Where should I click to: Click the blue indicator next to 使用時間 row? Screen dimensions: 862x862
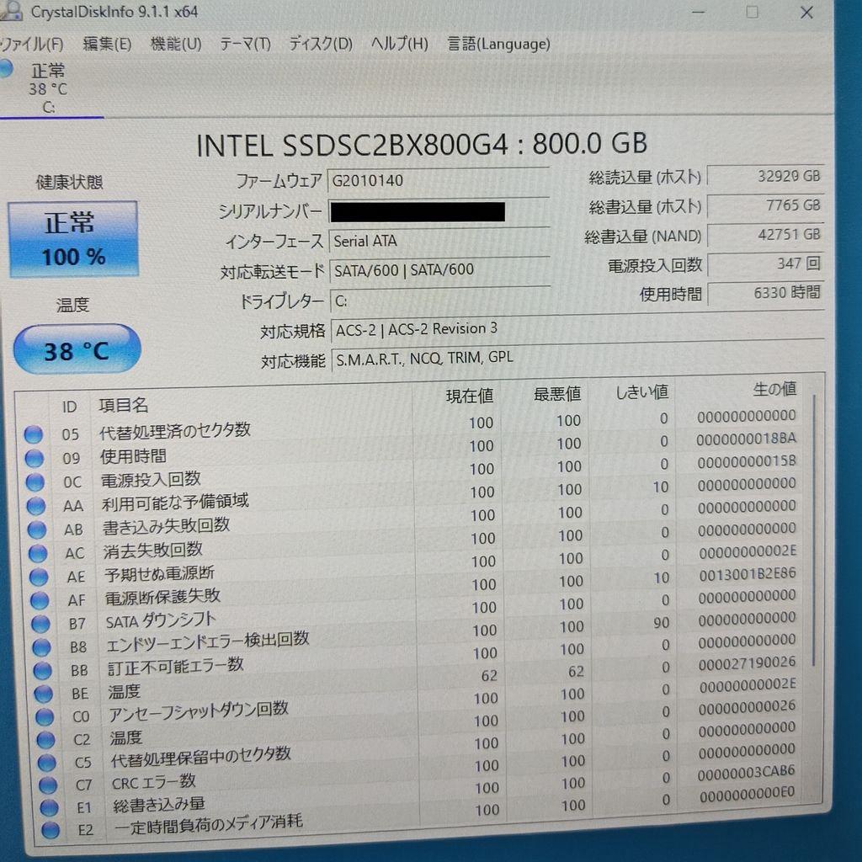pos(34,458)
